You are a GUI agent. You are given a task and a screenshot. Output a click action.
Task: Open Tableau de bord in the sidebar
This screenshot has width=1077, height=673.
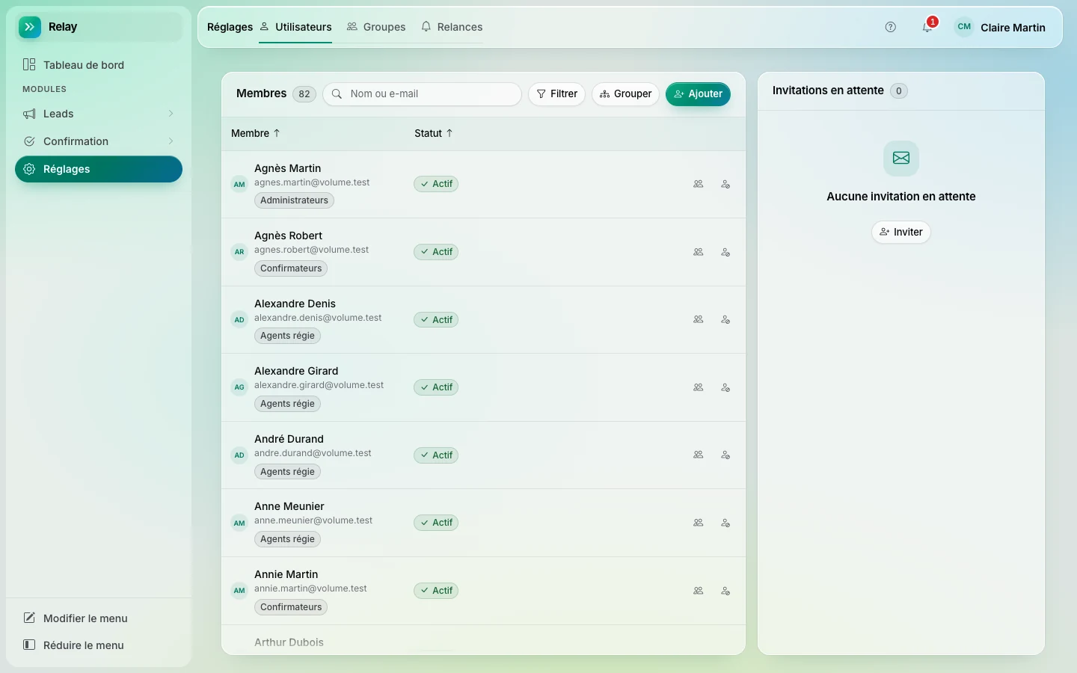point(99,65)
